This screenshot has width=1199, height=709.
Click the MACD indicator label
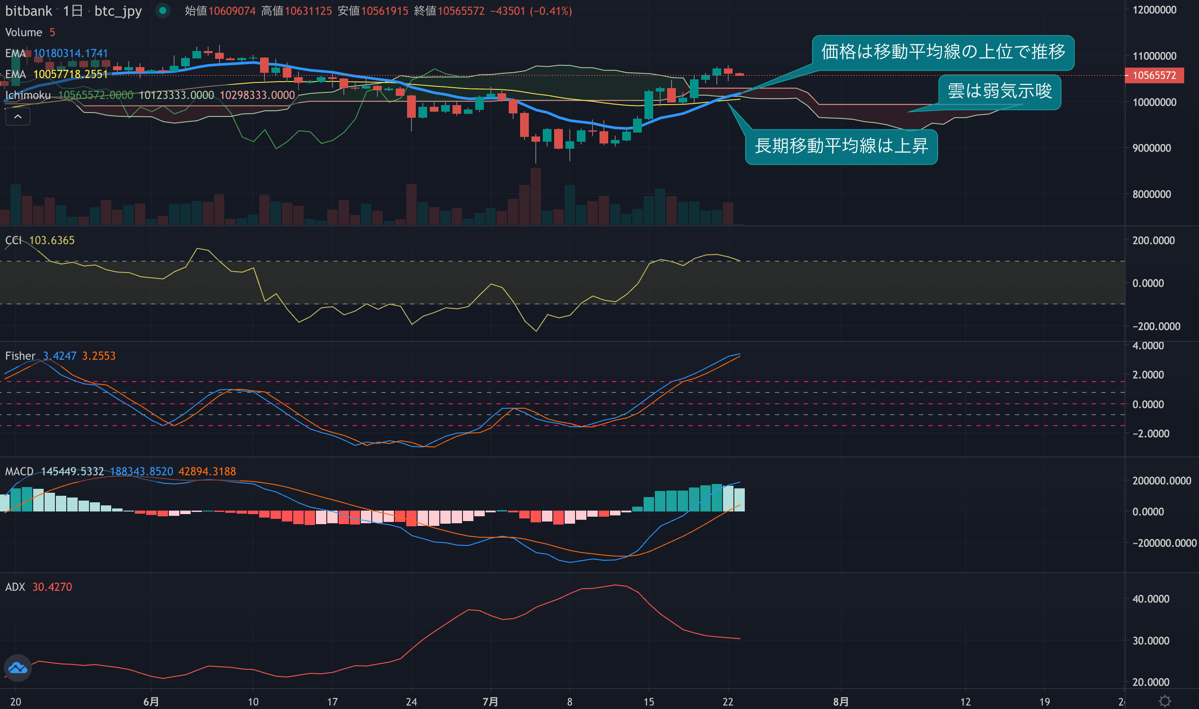(x=19, y=471)
